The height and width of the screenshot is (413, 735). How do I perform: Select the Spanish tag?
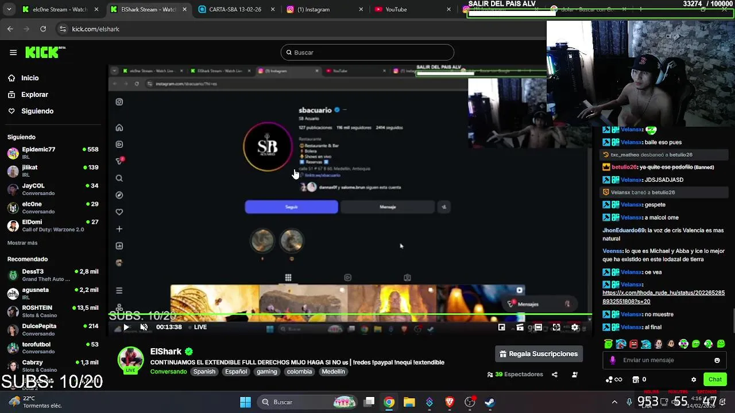click(x=204, y=372)
